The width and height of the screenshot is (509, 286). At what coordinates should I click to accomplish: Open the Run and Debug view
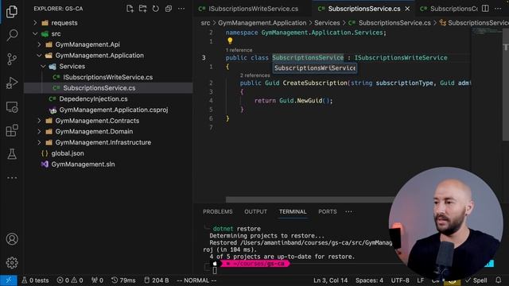pos(12,83)
